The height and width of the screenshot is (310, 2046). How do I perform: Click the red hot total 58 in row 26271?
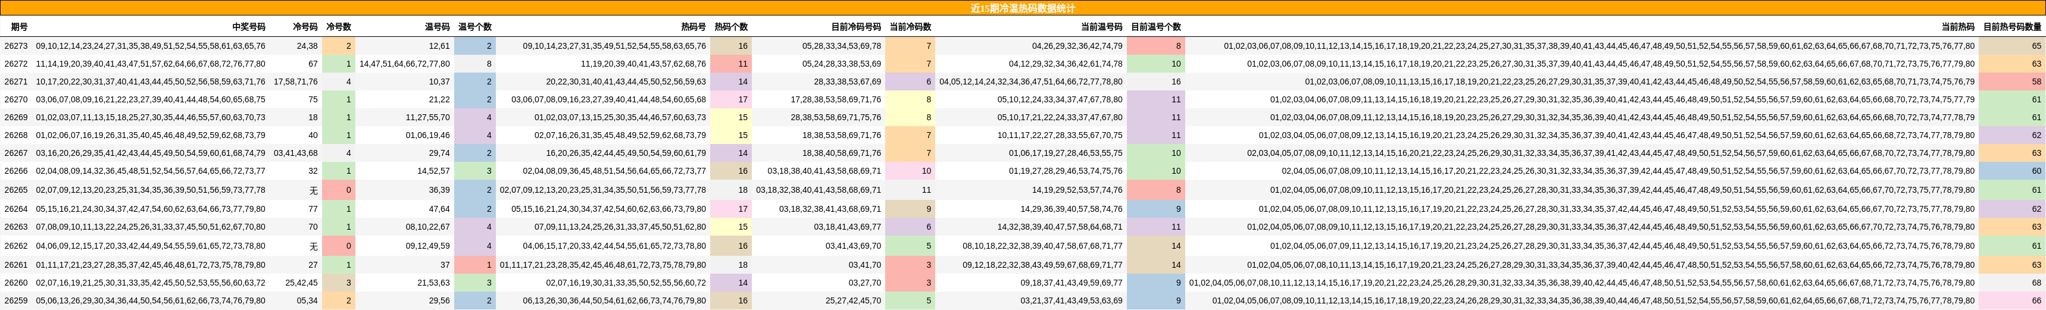(x=2012, y=82)
